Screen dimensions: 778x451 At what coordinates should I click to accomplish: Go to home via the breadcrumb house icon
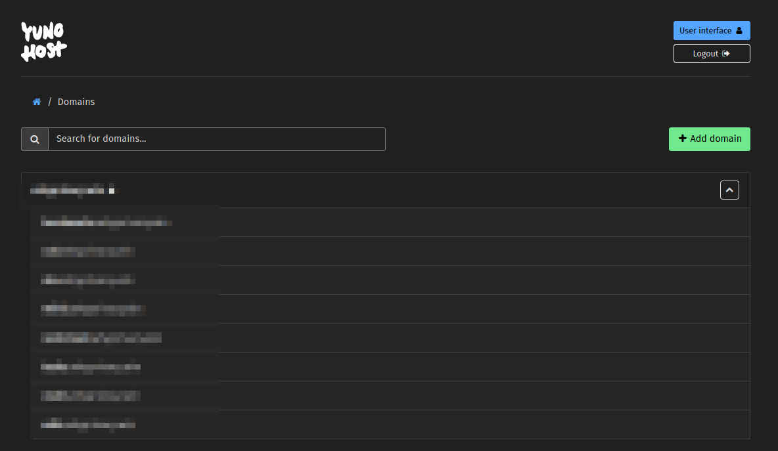click(37, 102)
